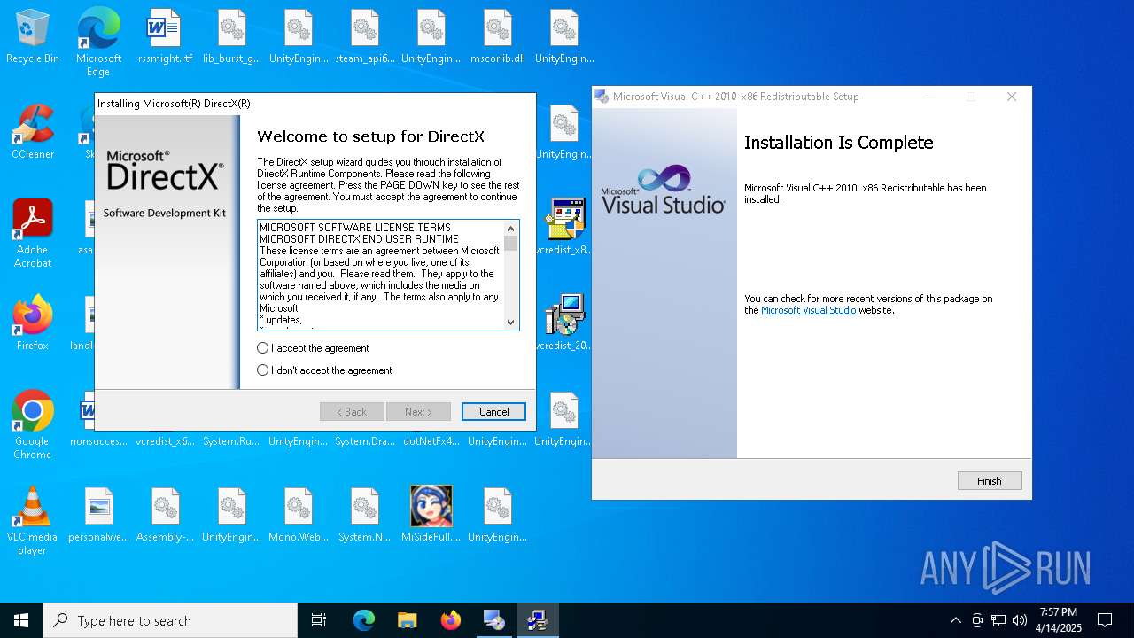Viewport: 1134px width, 638px height.
Task: Select the steam_api6... file icon
Action: (365, 37)
